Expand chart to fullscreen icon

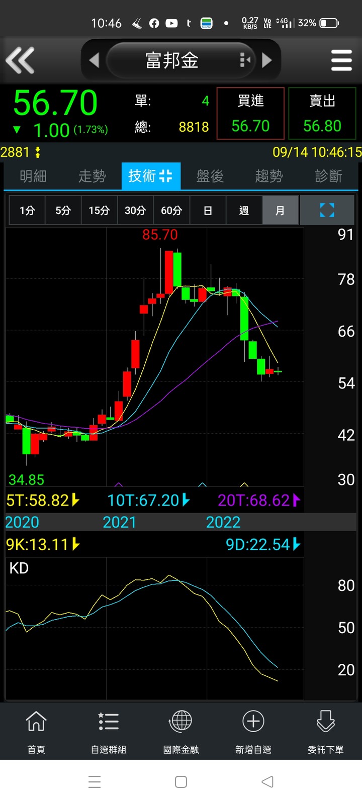(x=327, y=210)
